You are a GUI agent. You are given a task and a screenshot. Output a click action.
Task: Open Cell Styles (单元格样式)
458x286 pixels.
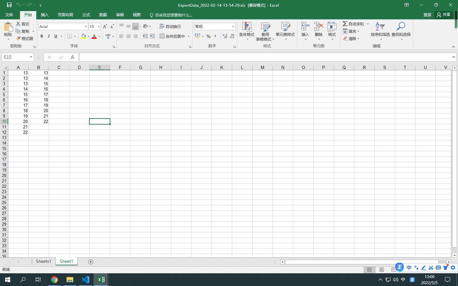click(285, 31)
